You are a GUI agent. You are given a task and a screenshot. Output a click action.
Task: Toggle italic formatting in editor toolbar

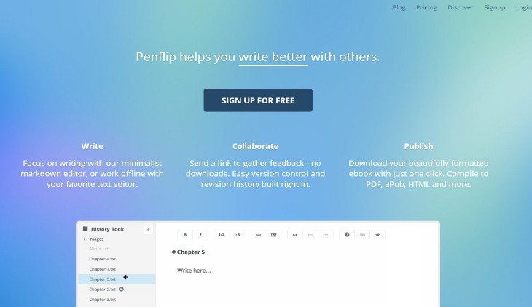pos(200,234)
